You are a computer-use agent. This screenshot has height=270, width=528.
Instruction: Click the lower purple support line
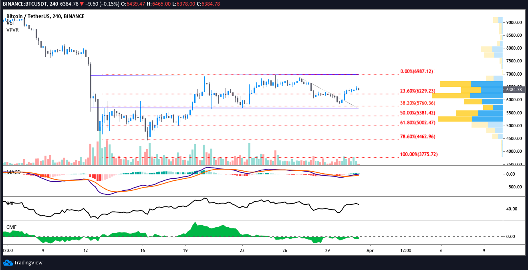coord(224,108)
